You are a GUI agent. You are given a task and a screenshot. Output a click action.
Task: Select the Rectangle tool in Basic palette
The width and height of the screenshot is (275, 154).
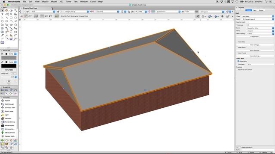click(x=11, y=18)
